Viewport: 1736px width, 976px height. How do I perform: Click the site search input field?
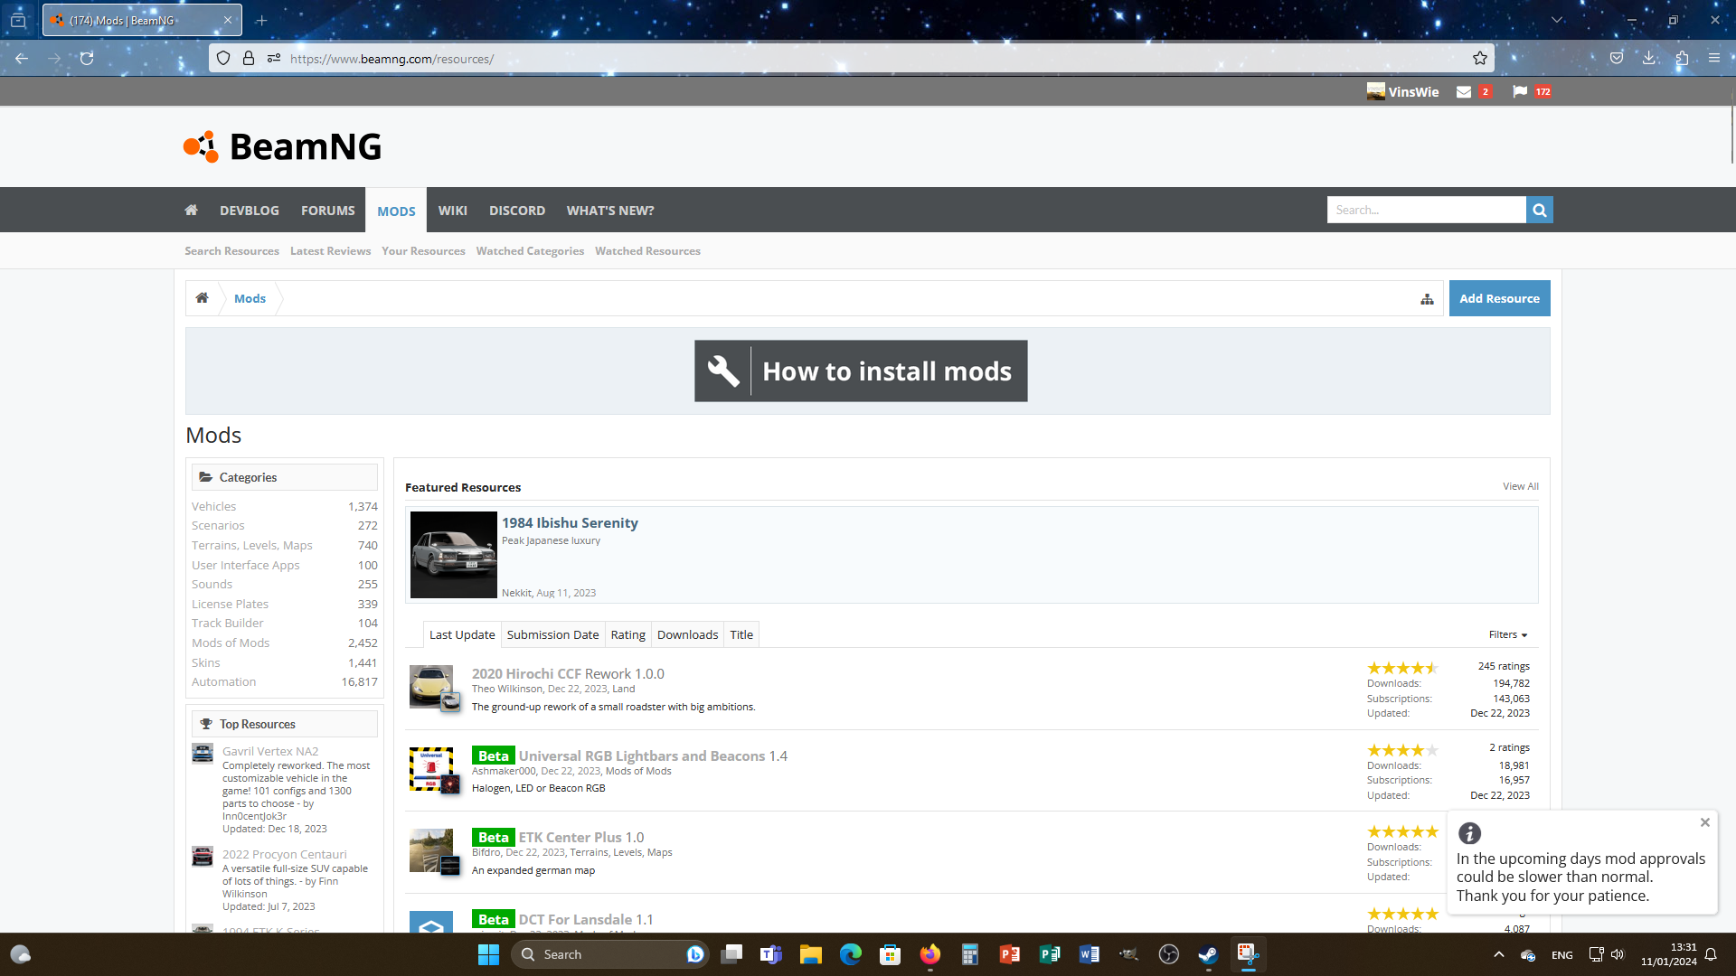1426,210
